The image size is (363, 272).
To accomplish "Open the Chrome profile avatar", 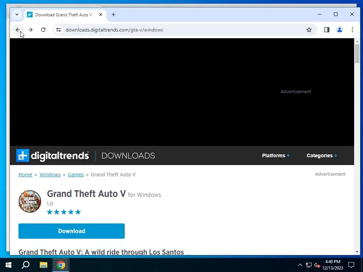I will pyautogui.click(x=339, y=30).
